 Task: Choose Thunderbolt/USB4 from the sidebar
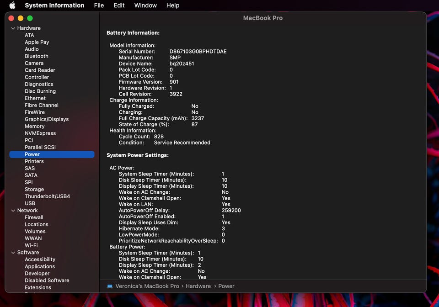[47, 196]
